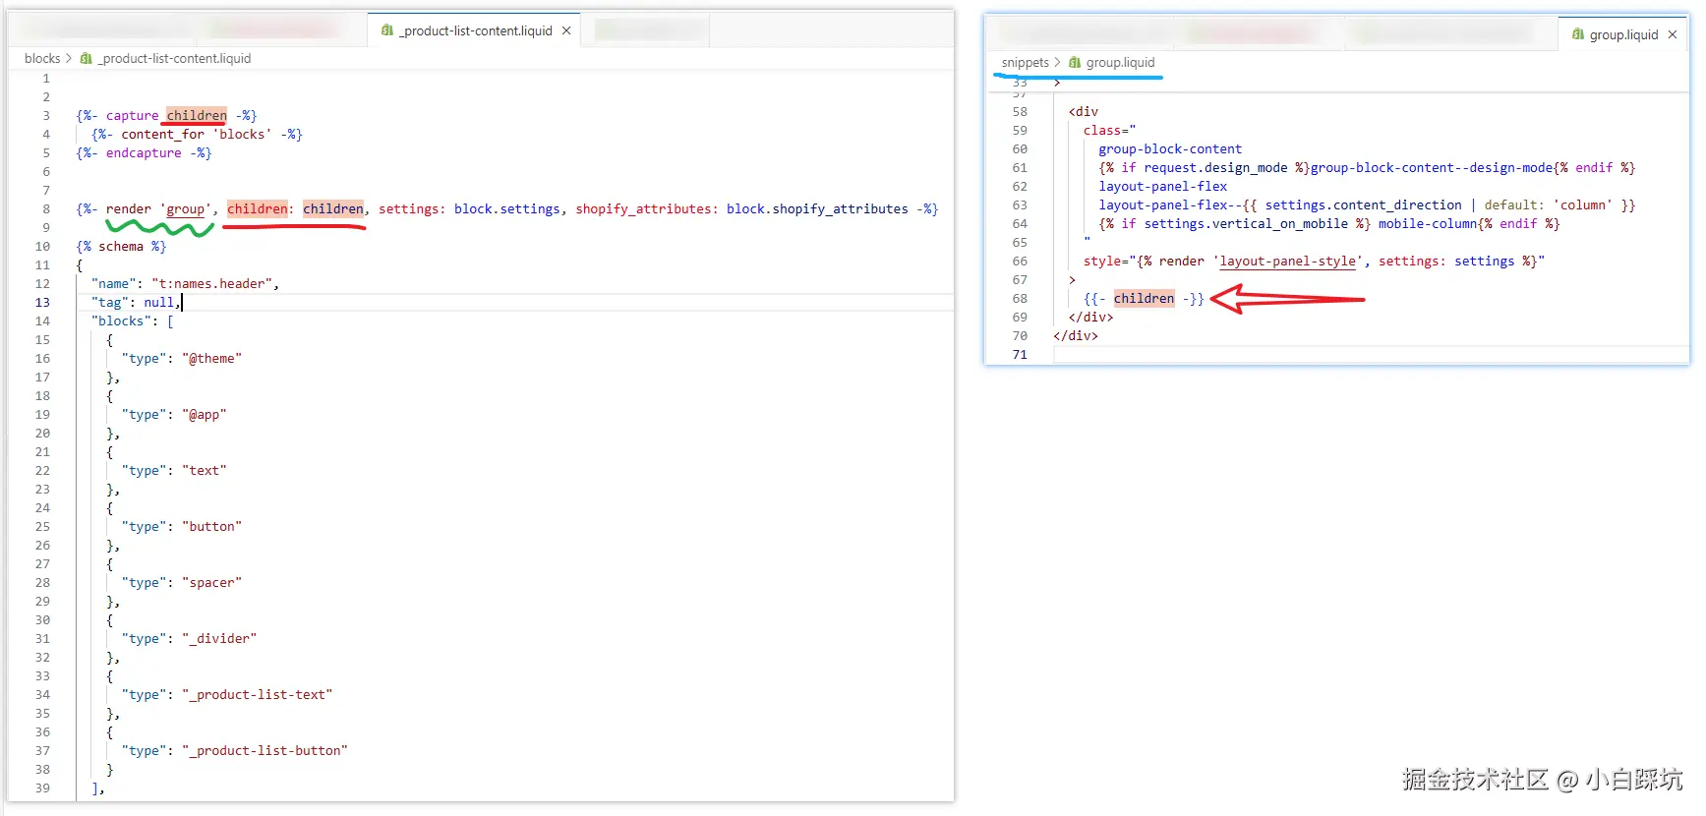Click the "button" type value
Image resolution: width=1706 pixels, height=816 pixels.
pyautogui.click(x=211, y=526)
